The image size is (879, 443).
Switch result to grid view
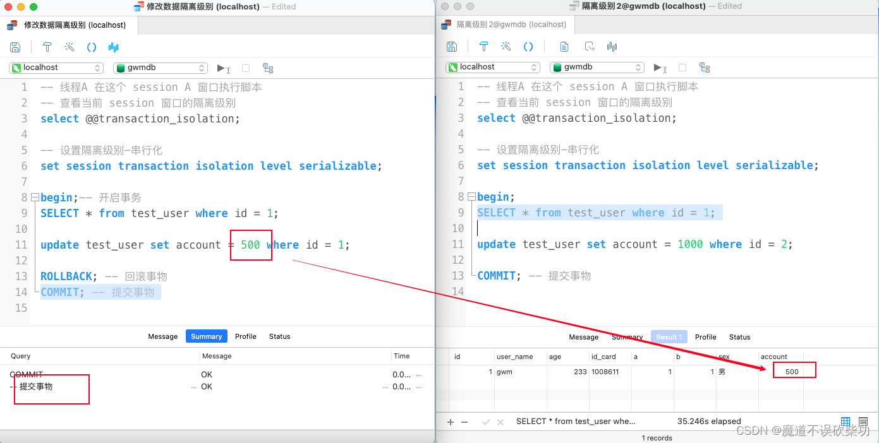tap(846, 422)
